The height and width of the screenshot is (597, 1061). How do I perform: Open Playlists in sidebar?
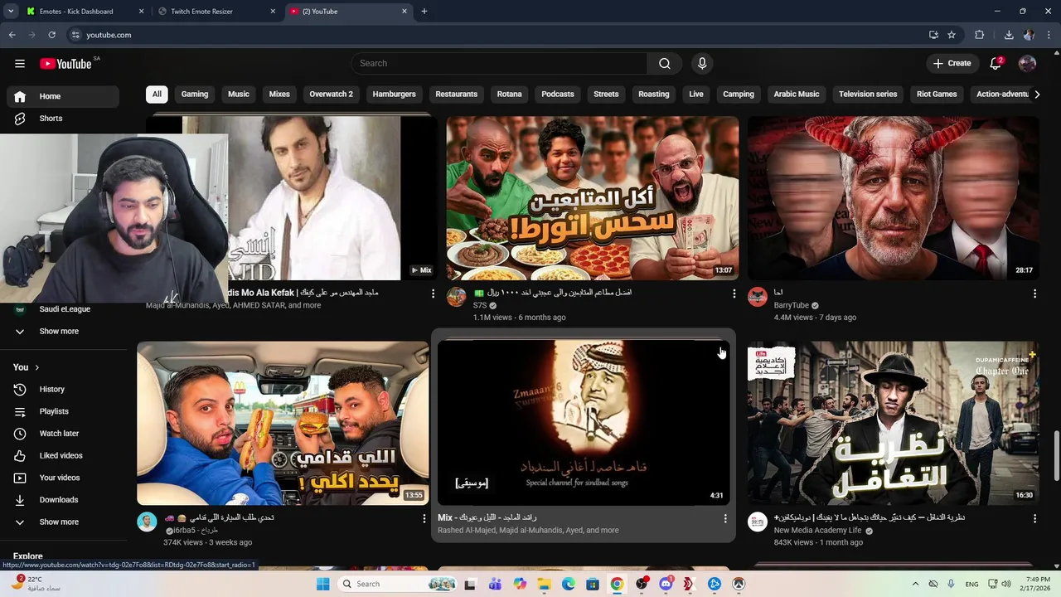(x=63, y=411)
